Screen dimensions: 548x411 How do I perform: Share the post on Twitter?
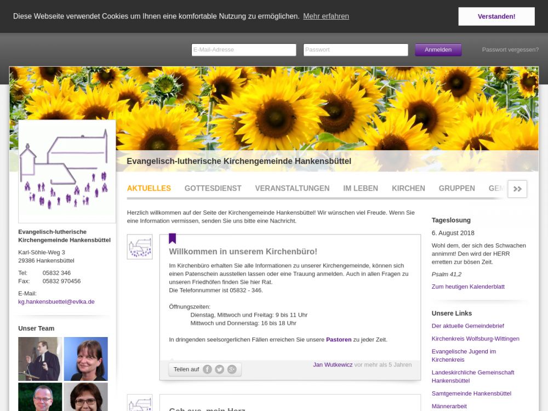pyautogui.click(x=219, y=369)
